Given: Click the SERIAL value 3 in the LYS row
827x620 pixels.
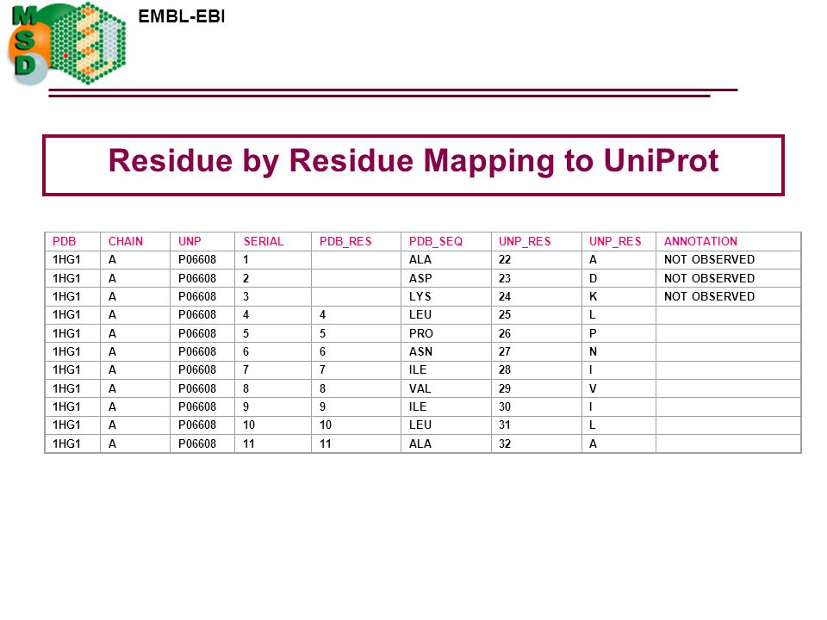Looking at the screenshot, I should 246,296.
